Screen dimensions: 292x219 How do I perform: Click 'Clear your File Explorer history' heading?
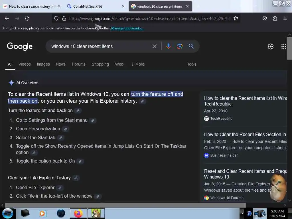(x=39, y=178)
